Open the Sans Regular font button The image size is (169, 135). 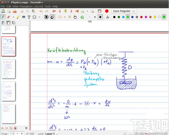click(x=124, y=11)
